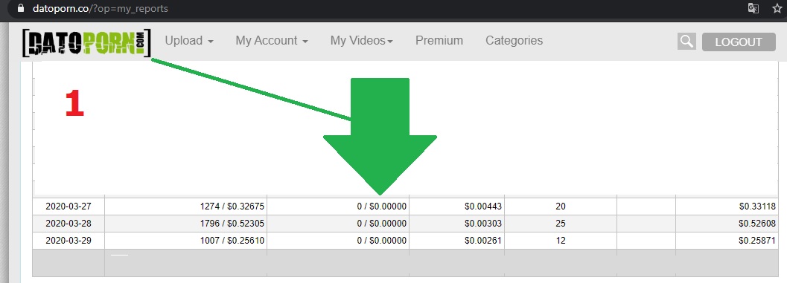The image size is (787, 283).
Task: Click the 2020-03-29 date cell
Action: (68, 241)
